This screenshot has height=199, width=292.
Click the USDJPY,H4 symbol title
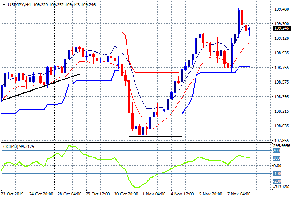[19, 5]
